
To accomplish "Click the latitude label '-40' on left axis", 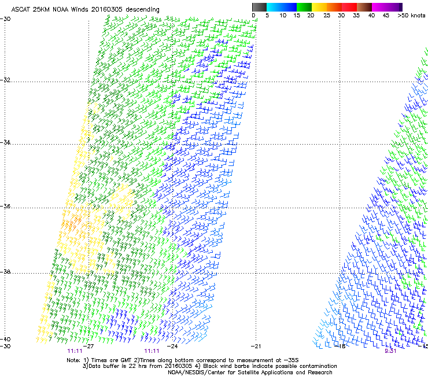I will [5, 339].
